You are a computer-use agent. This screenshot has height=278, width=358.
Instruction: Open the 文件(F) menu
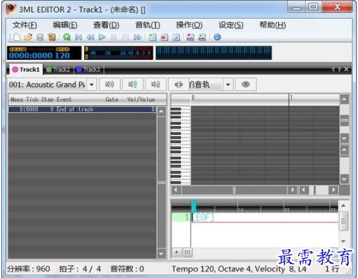(x=24, y=25)
